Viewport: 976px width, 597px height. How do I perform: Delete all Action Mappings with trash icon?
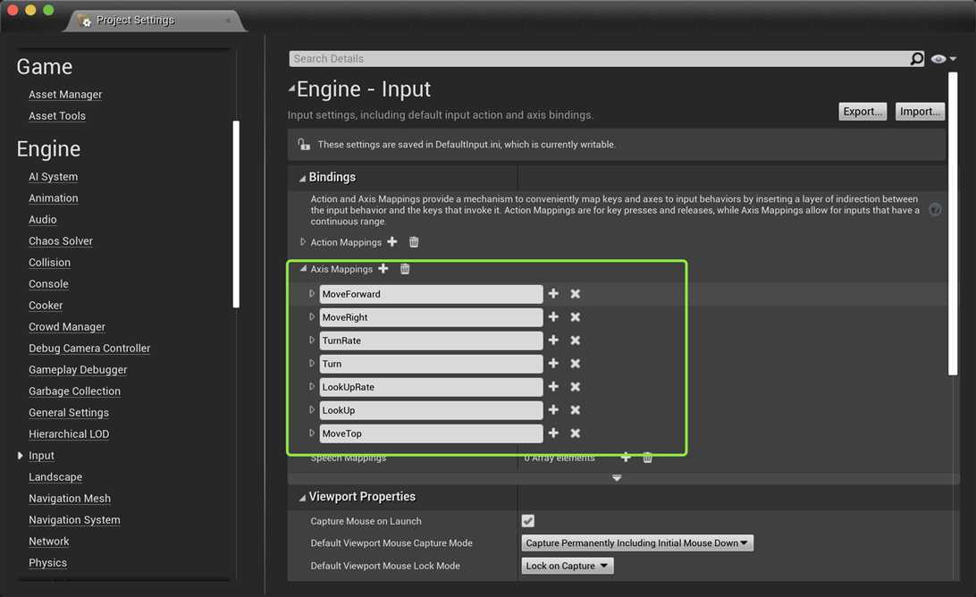point(414,241)
